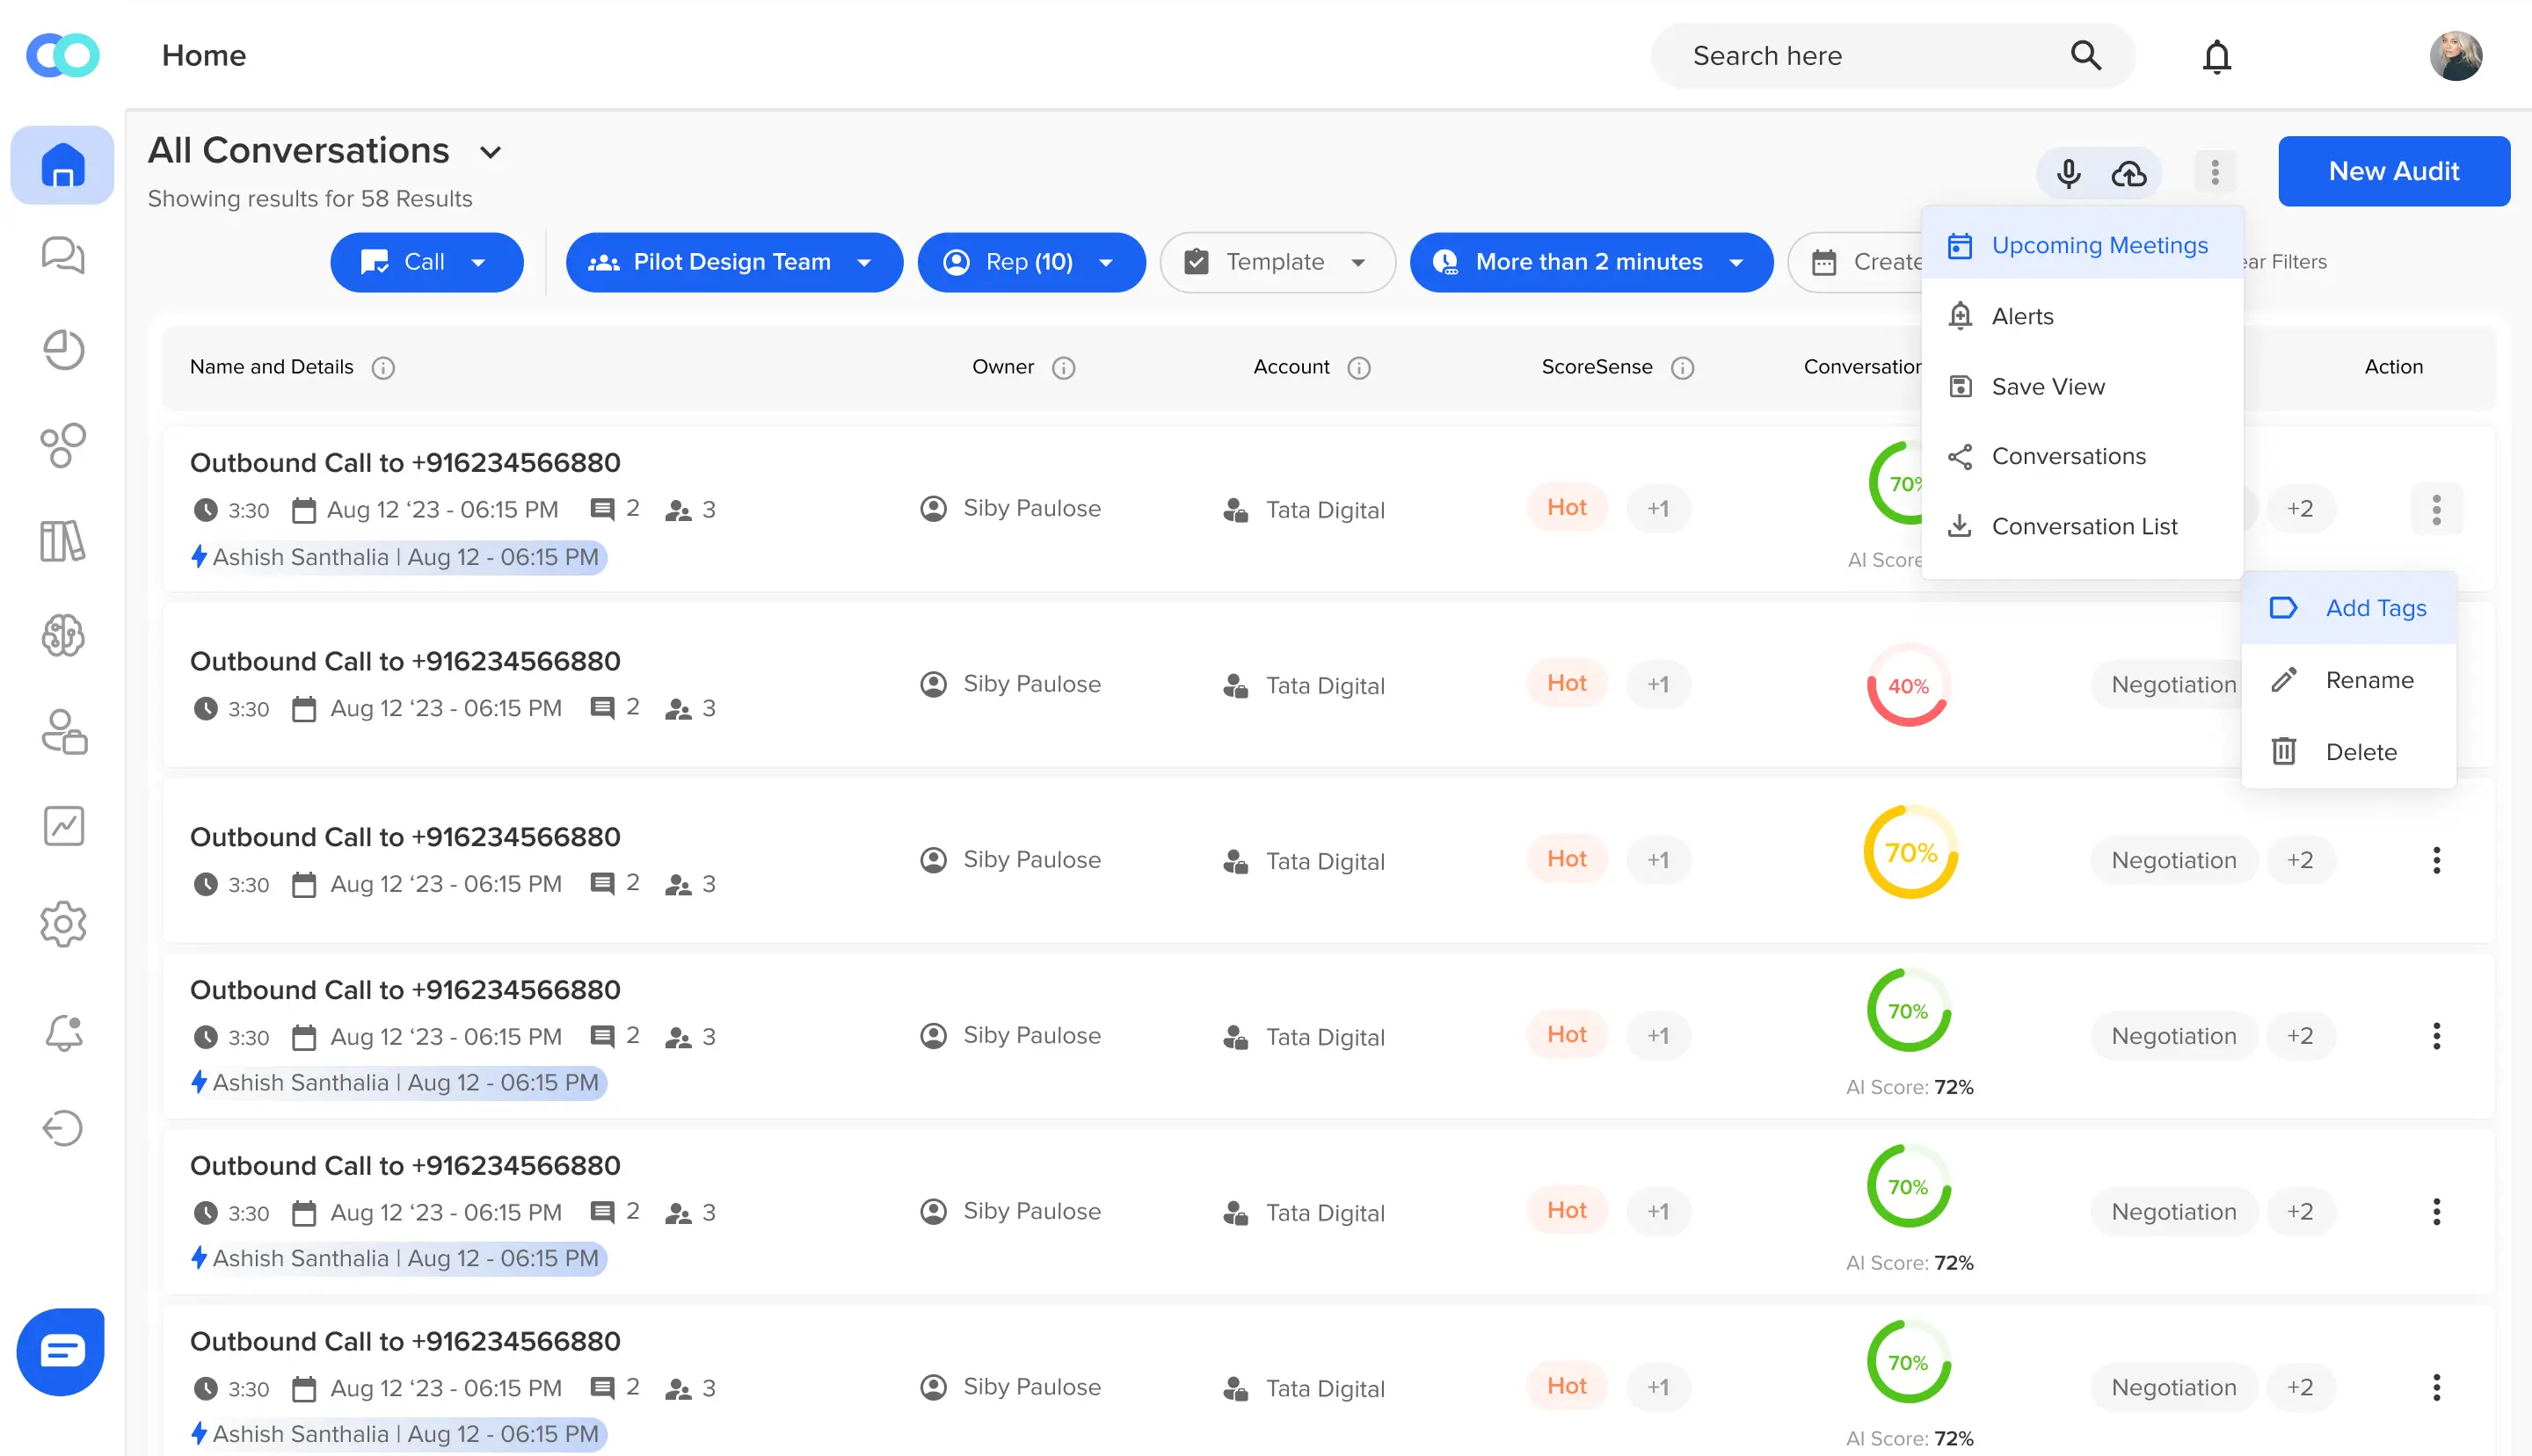The height and width of the screenshot is (1456, 2532).
Task: Click the New Audit button
Action: pos(2394,171)
